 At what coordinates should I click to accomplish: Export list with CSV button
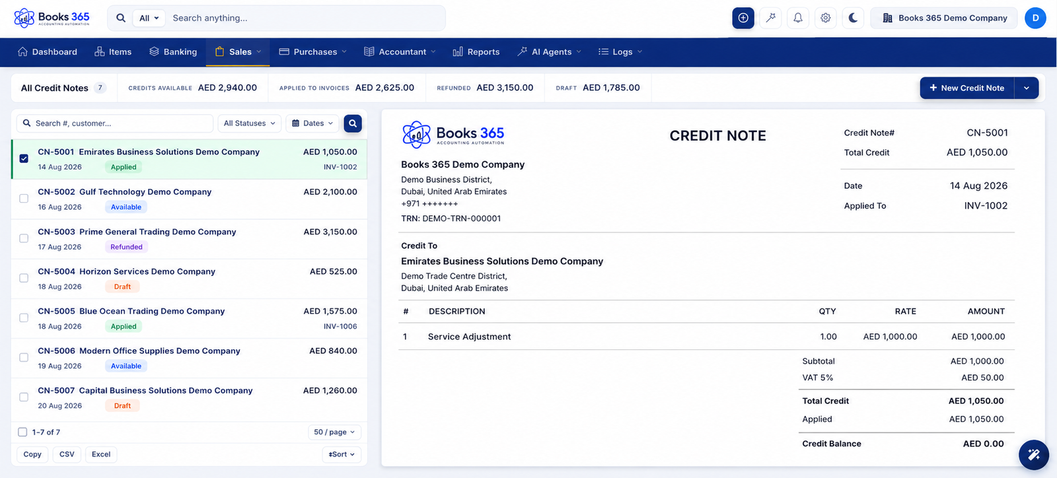click(67, 454)
